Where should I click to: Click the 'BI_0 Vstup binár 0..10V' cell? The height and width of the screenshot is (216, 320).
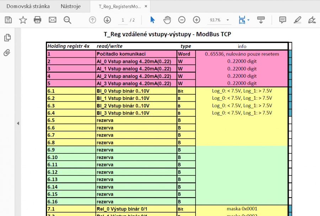coord(136,91)
